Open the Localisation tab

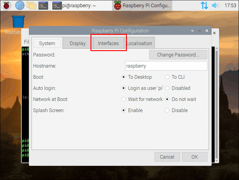[x=139, y=43]
